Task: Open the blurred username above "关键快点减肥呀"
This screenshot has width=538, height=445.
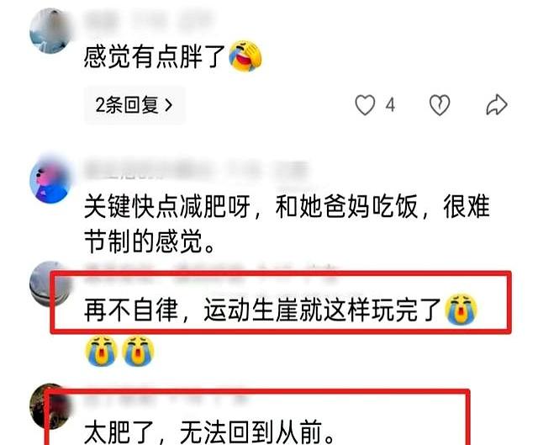Action: click(x=196, y=170)
